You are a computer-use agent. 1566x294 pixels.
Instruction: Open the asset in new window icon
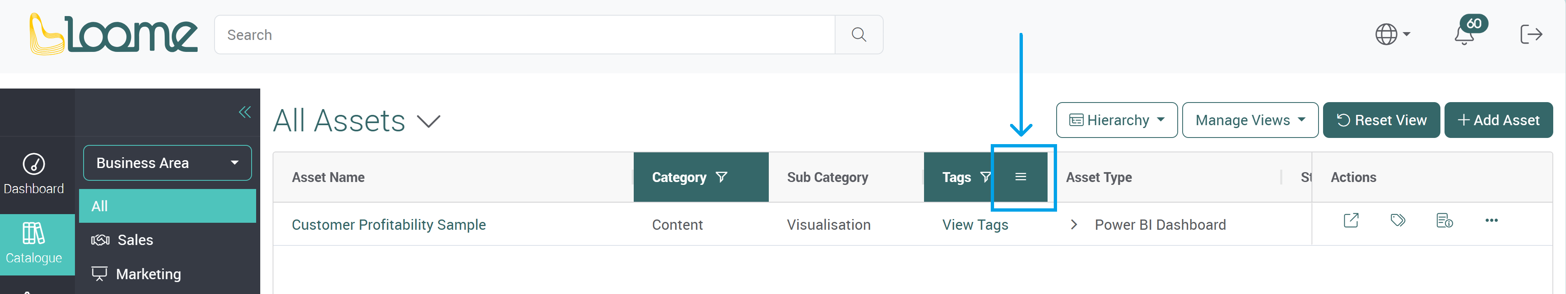pos(1351,221)
